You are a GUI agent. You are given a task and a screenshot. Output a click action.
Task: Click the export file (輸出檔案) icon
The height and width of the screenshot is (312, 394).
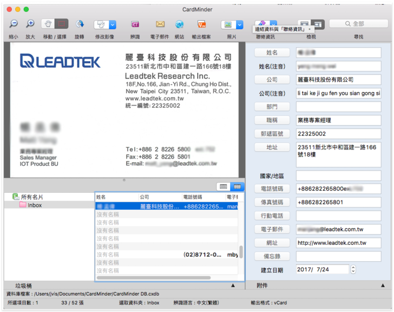pyautogui.click(x=201, y=24)
